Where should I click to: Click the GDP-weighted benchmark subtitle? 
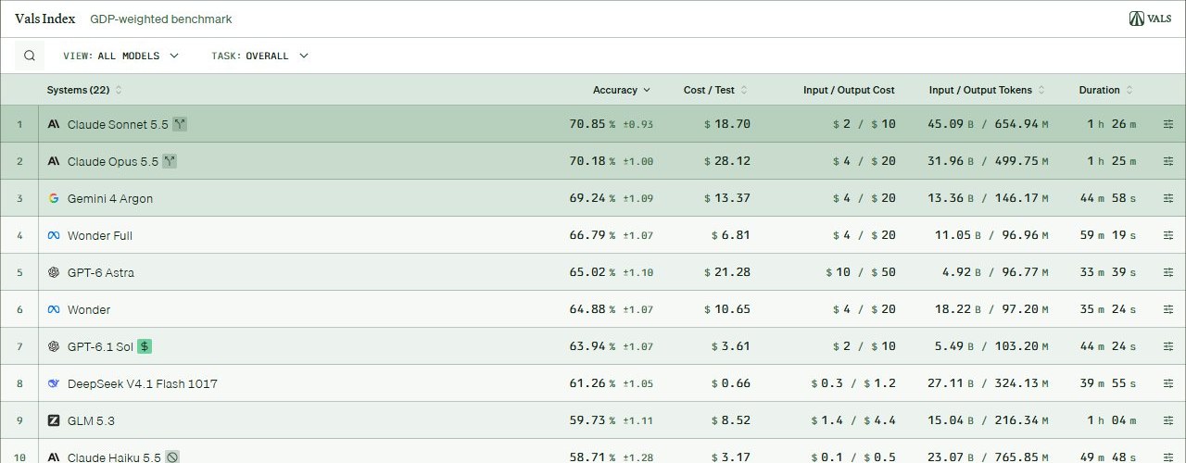161,19
